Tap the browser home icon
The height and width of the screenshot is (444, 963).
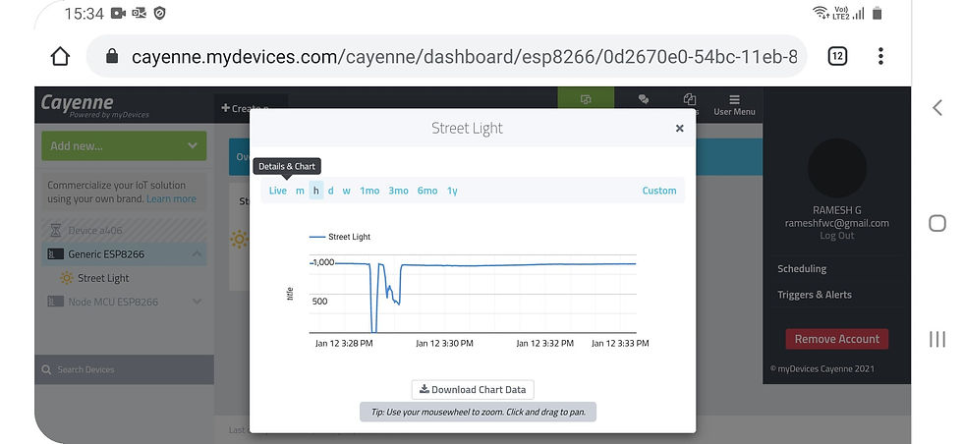(60, 57)
